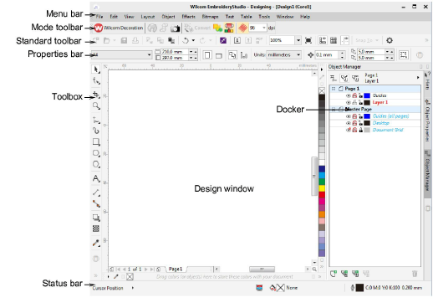Click the camera icon in Mode toolbar

[175, 28]
